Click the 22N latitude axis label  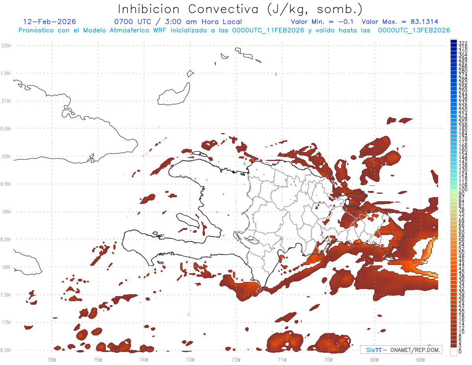(x=6, y=46)
